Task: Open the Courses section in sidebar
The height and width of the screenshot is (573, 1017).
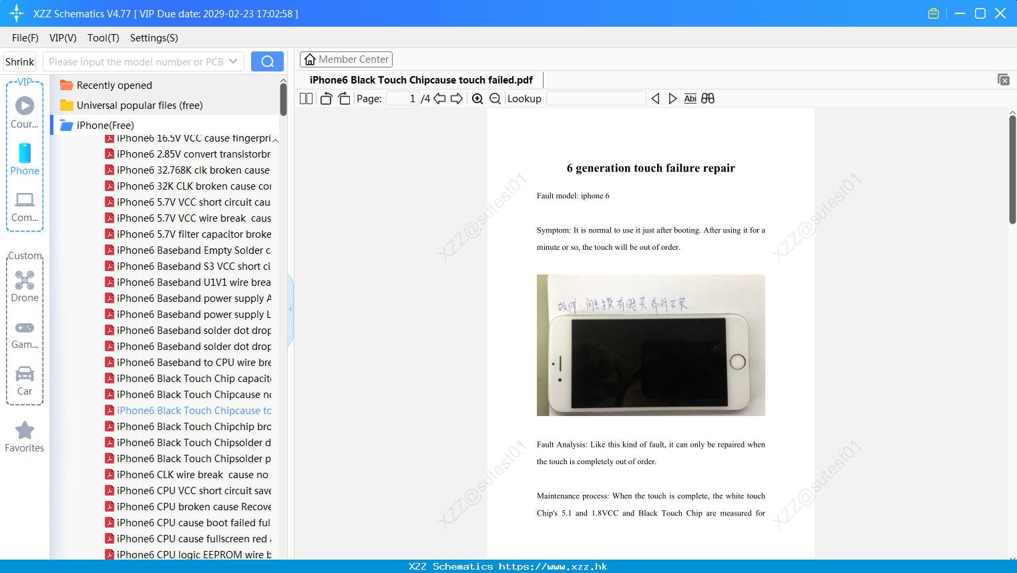Action: coord(25,112)
